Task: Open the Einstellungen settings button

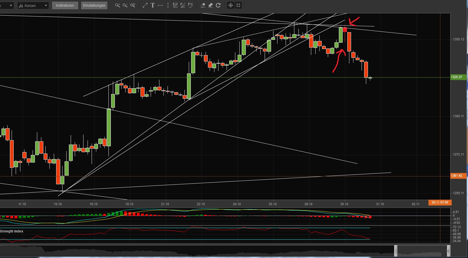Action: pyautogui.click(x=94, y=6)
